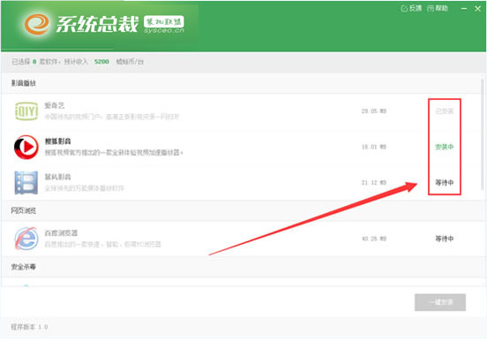Click the grey 一键安装 button
Viewport: 488px width, 342px height.
pos(440,302)
